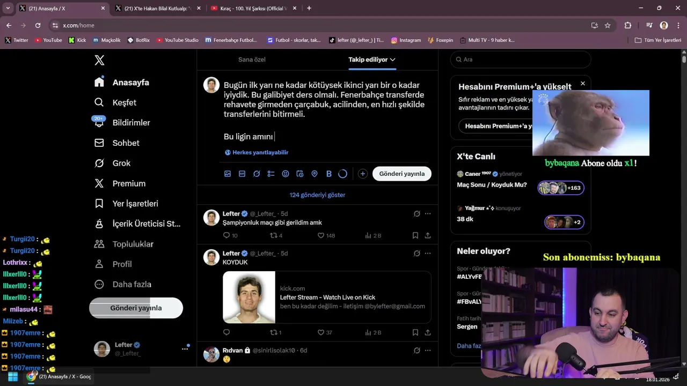Go to Anasayfa in the sidebar
The image size is (687, 386).
coord(121,83)
